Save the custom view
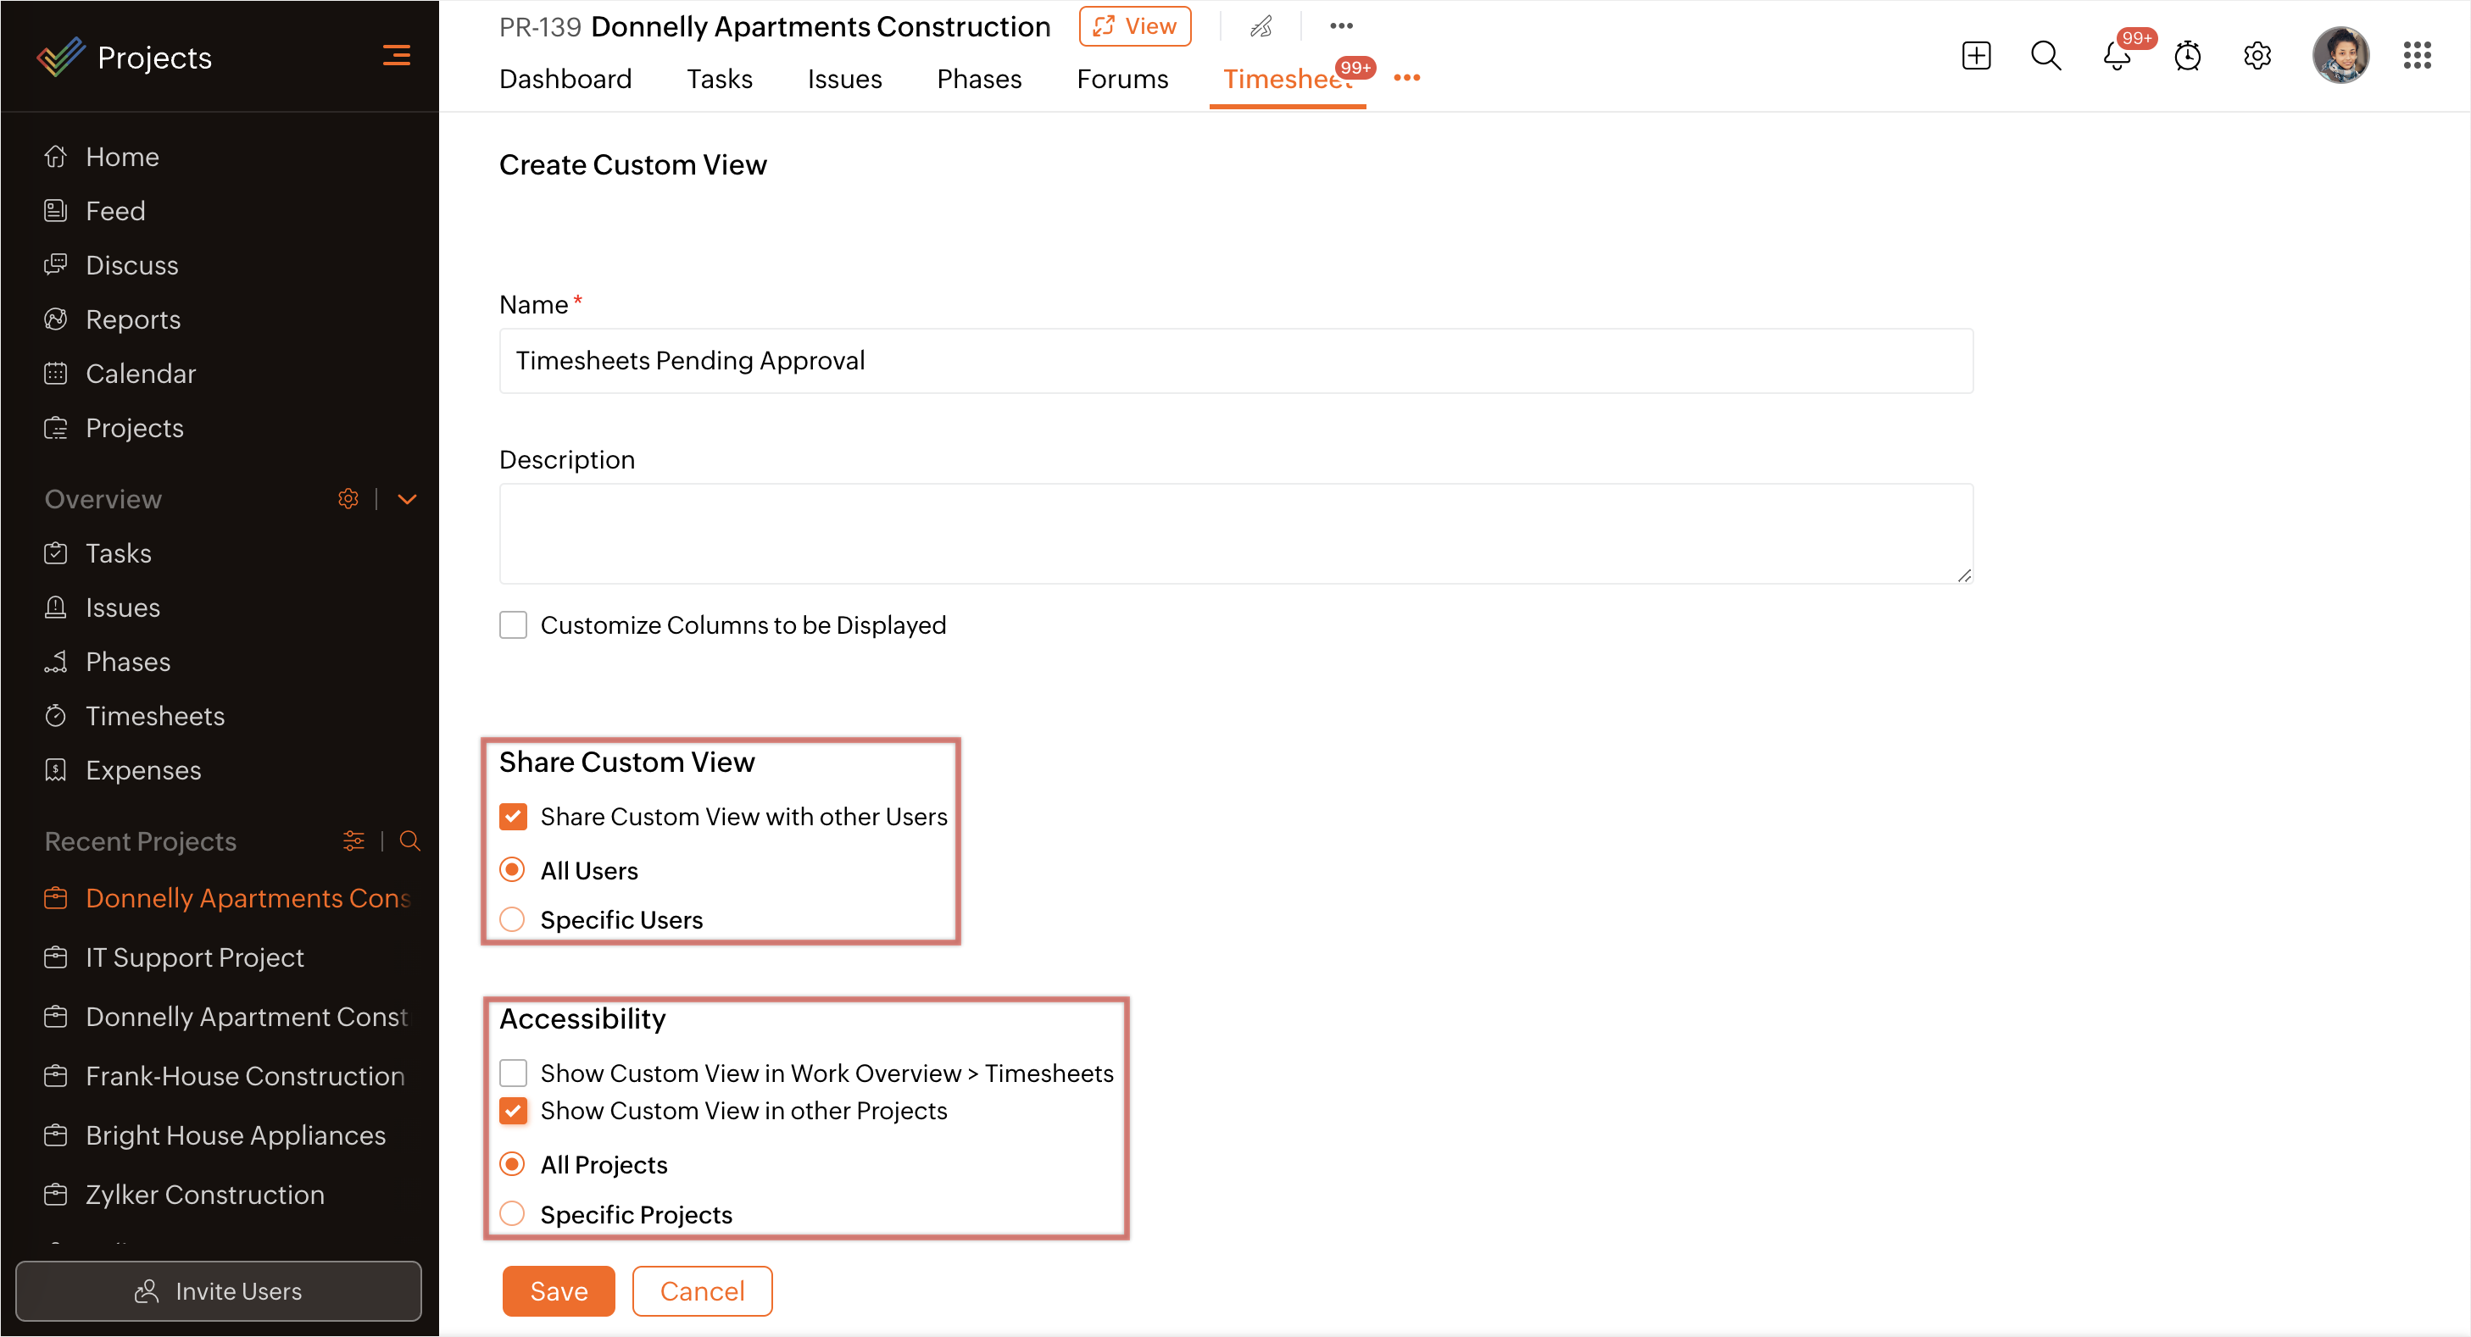The height and width of the screenshot is (1337, 2471). pyautogui.click(x=559, y=1291)
